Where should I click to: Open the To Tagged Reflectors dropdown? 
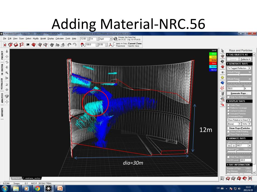click(239, 68)
